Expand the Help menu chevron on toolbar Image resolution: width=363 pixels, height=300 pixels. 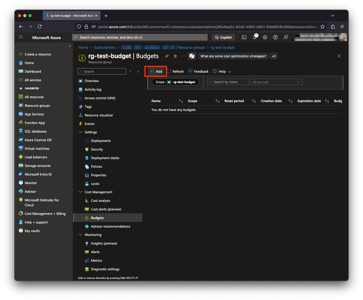point(229,71)
